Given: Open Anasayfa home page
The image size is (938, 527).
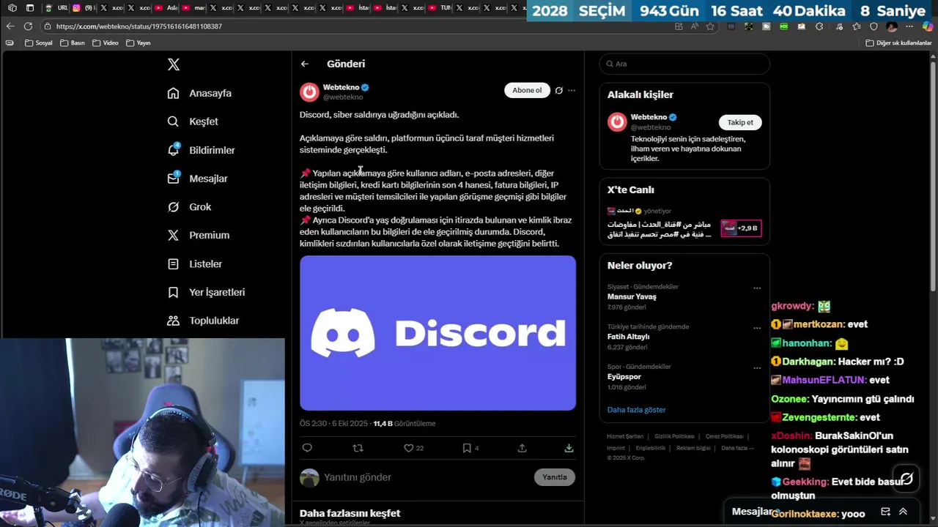Looking at the screenshot, I should point(199,93).
